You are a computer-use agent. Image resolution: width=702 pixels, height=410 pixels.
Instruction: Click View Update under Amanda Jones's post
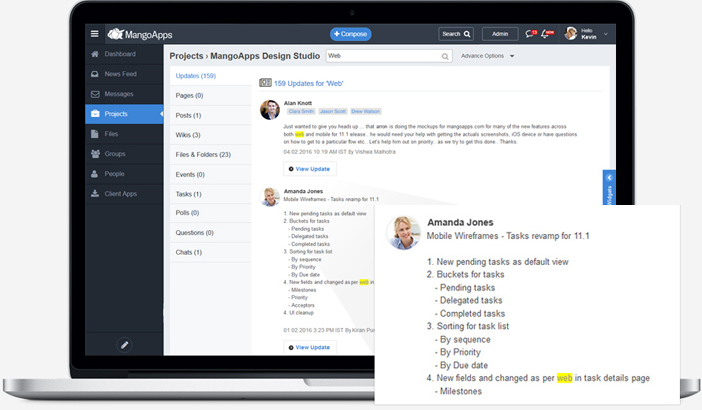click(310, 347)
